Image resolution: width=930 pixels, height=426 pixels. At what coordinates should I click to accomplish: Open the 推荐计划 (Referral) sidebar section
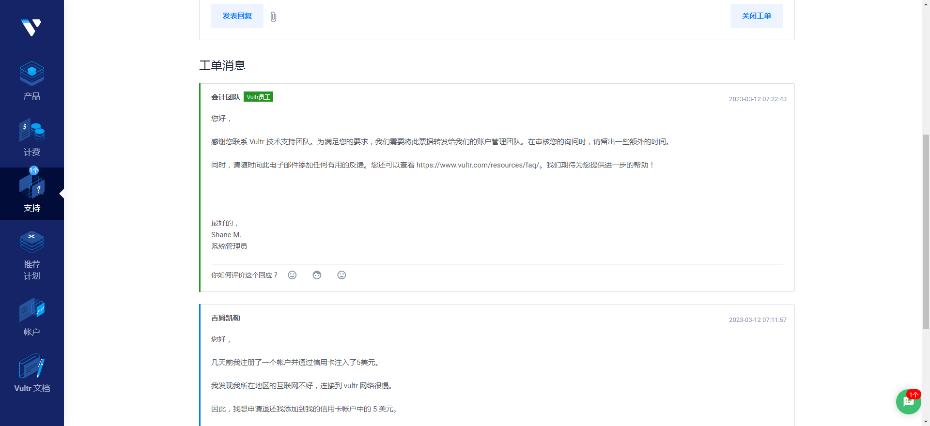pos(32,255)
